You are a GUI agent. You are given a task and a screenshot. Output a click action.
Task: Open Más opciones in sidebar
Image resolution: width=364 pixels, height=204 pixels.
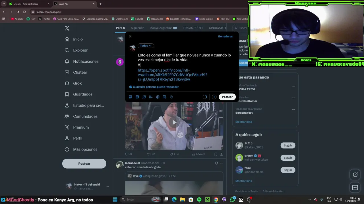81,149
